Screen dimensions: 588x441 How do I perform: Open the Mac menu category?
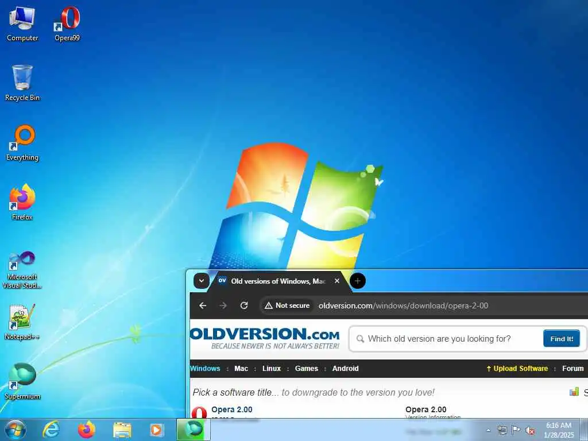coord(241,369)
